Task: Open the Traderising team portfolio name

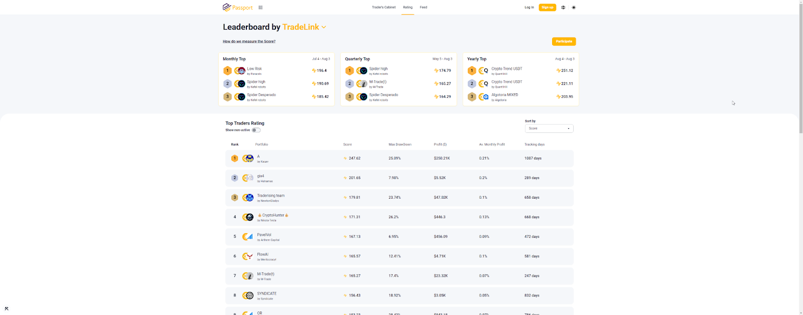Action: coord(271,196)
